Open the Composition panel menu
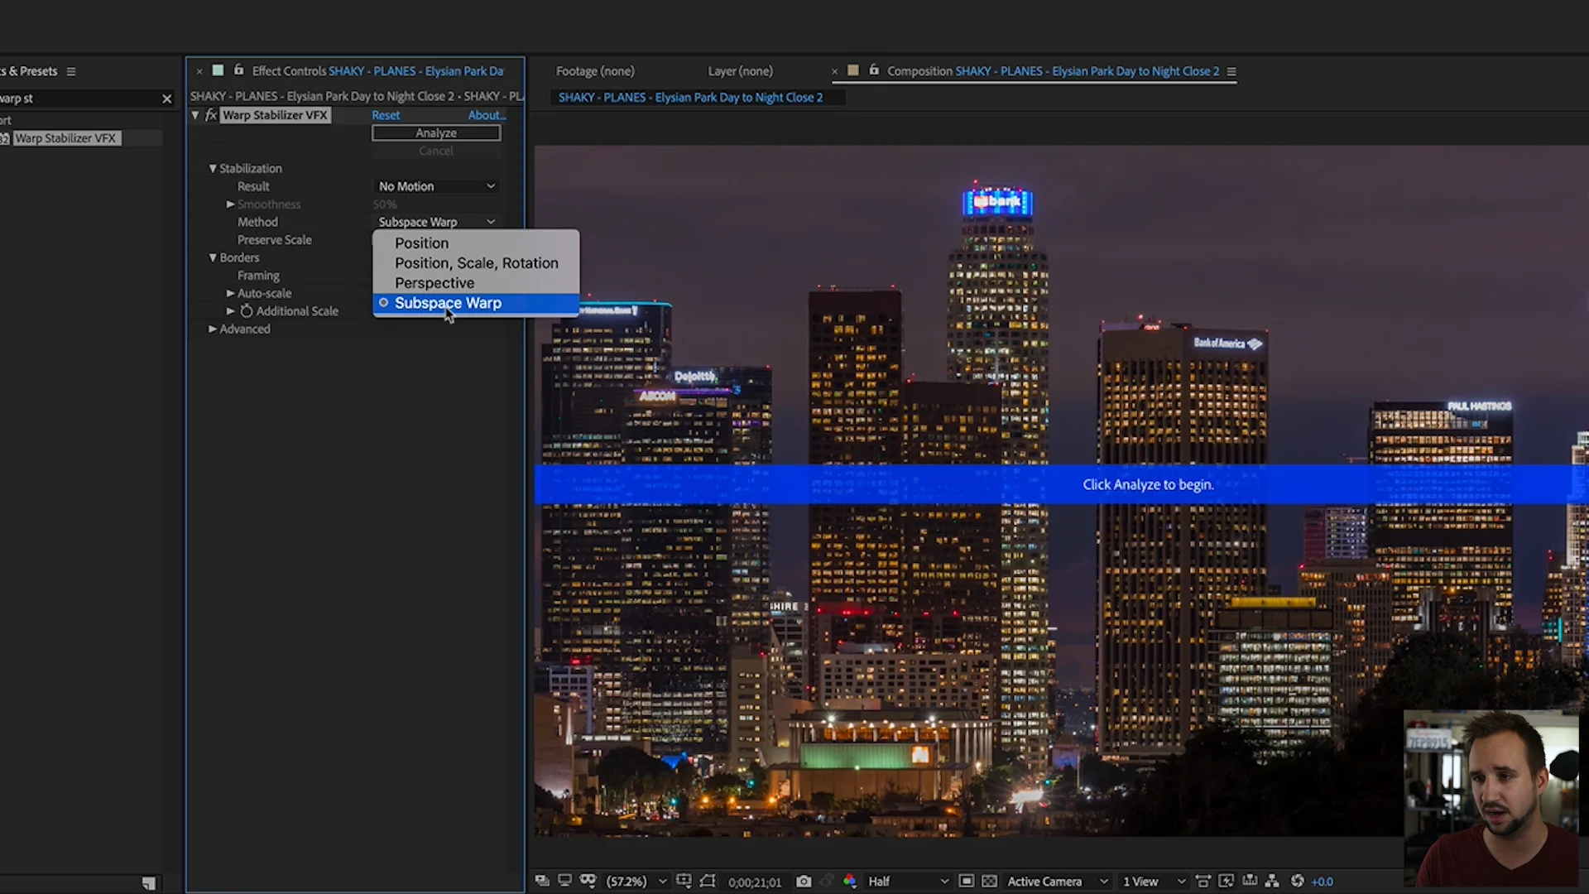The image size is (1589, 894). (1231, 72)
